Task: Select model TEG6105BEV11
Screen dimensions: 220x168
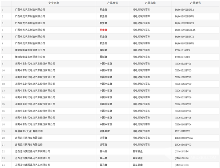Action: (x=184, y=91)
